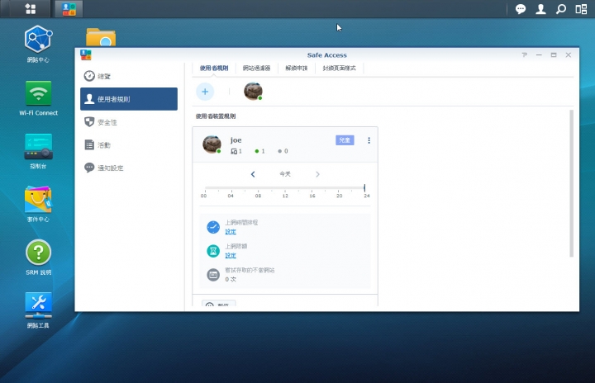Open Notification settings (通知設定) in the sidebar
Screen dimensions: 595x383
point(129,168)
